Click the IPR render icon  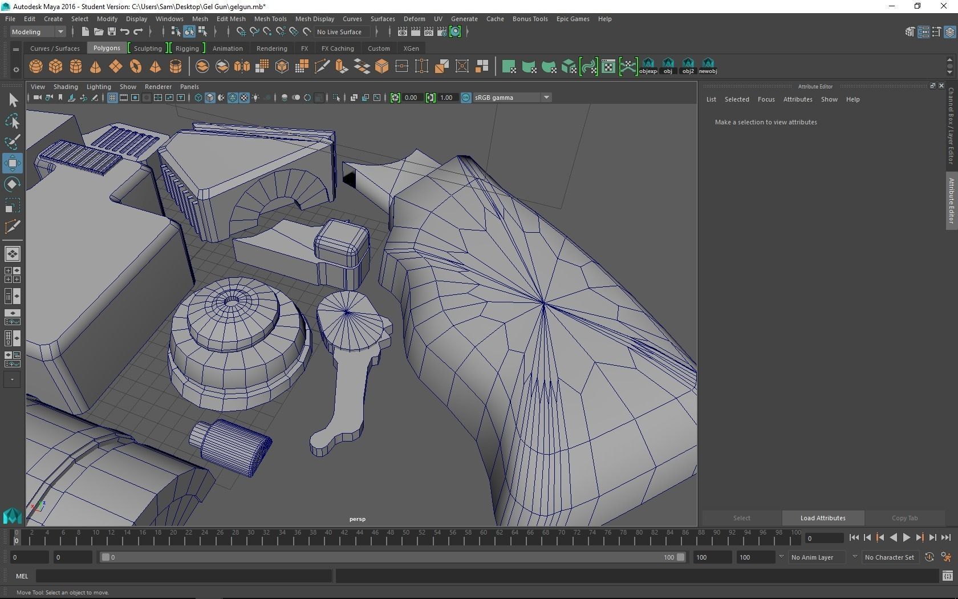(429, 32)
